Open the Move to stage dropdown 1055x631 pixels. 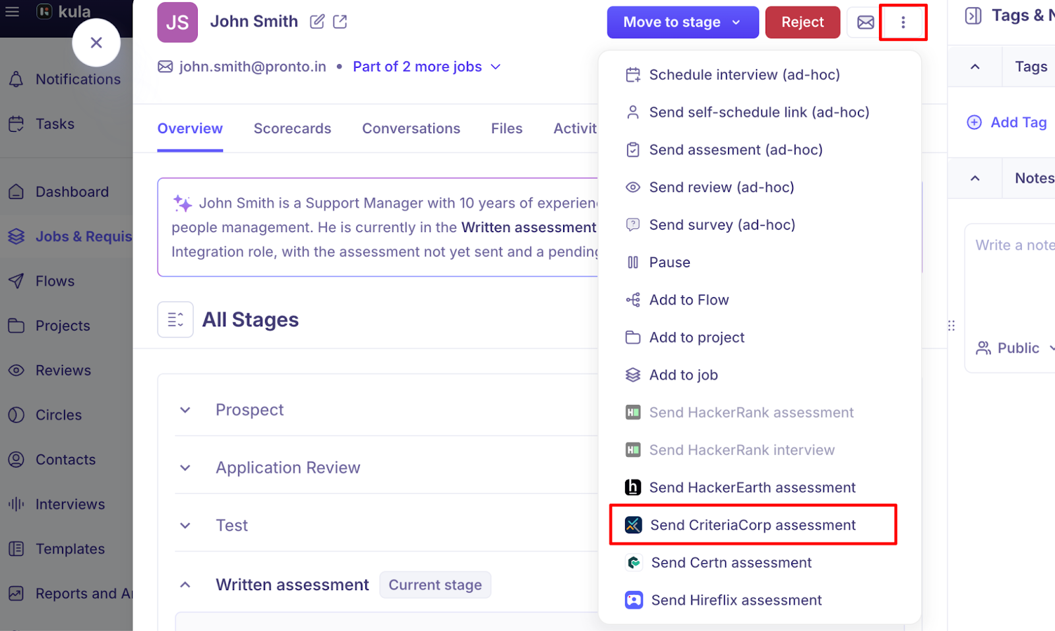pyautogui.click(x=682, y=22)
